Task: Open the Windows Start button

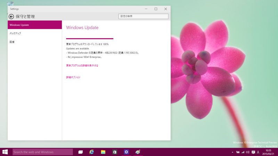Action: click(x=5, y=152)
